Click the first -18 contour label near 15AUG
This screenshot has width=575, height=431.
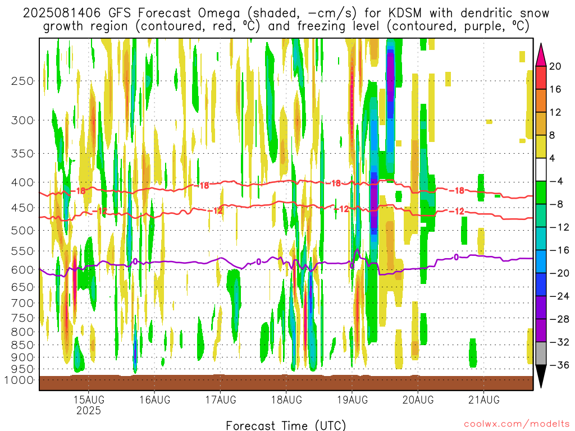click(x=77, y=191)
